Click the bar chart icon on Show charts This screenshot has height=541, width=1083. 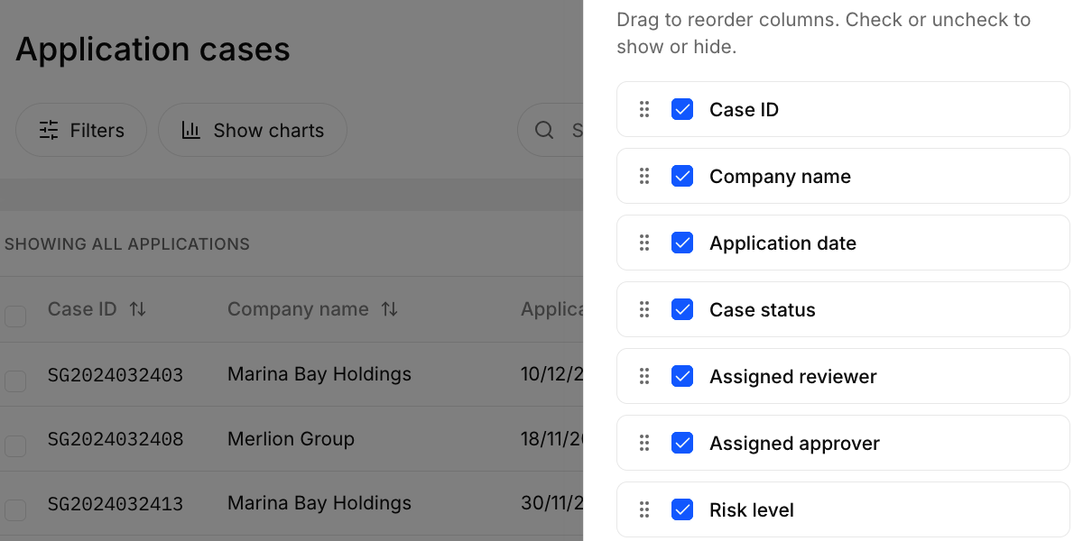(x=190, y=130)
